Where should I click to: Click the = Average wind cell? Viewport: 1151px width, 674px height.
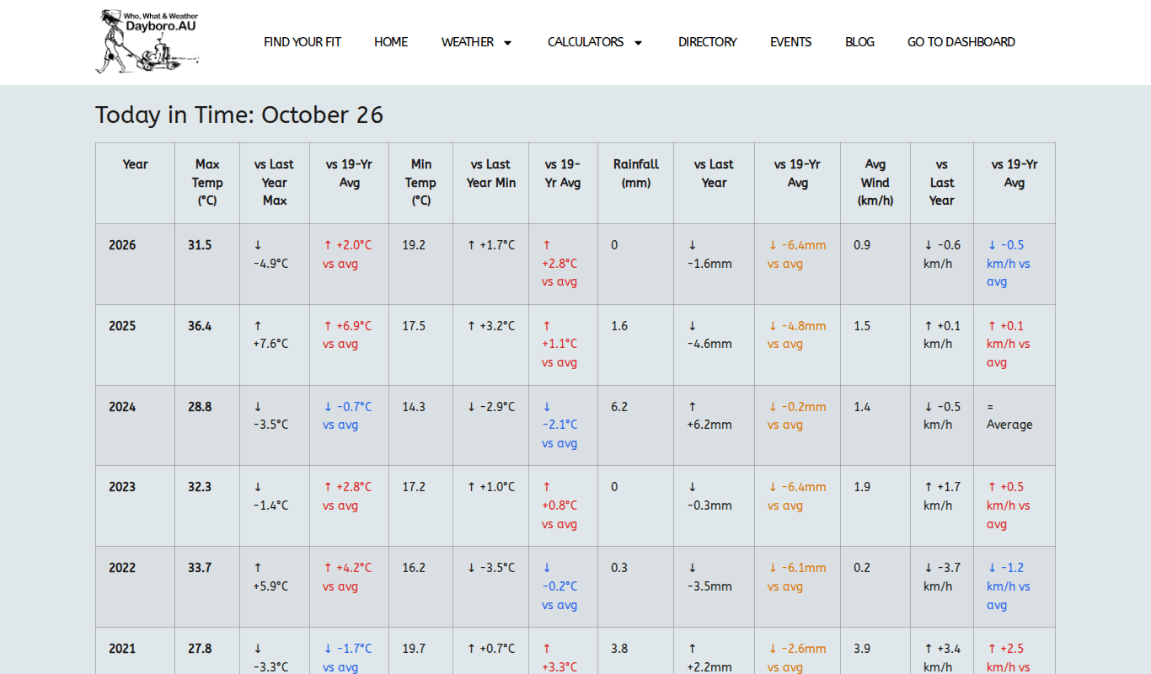click(x=1014, y=425)
